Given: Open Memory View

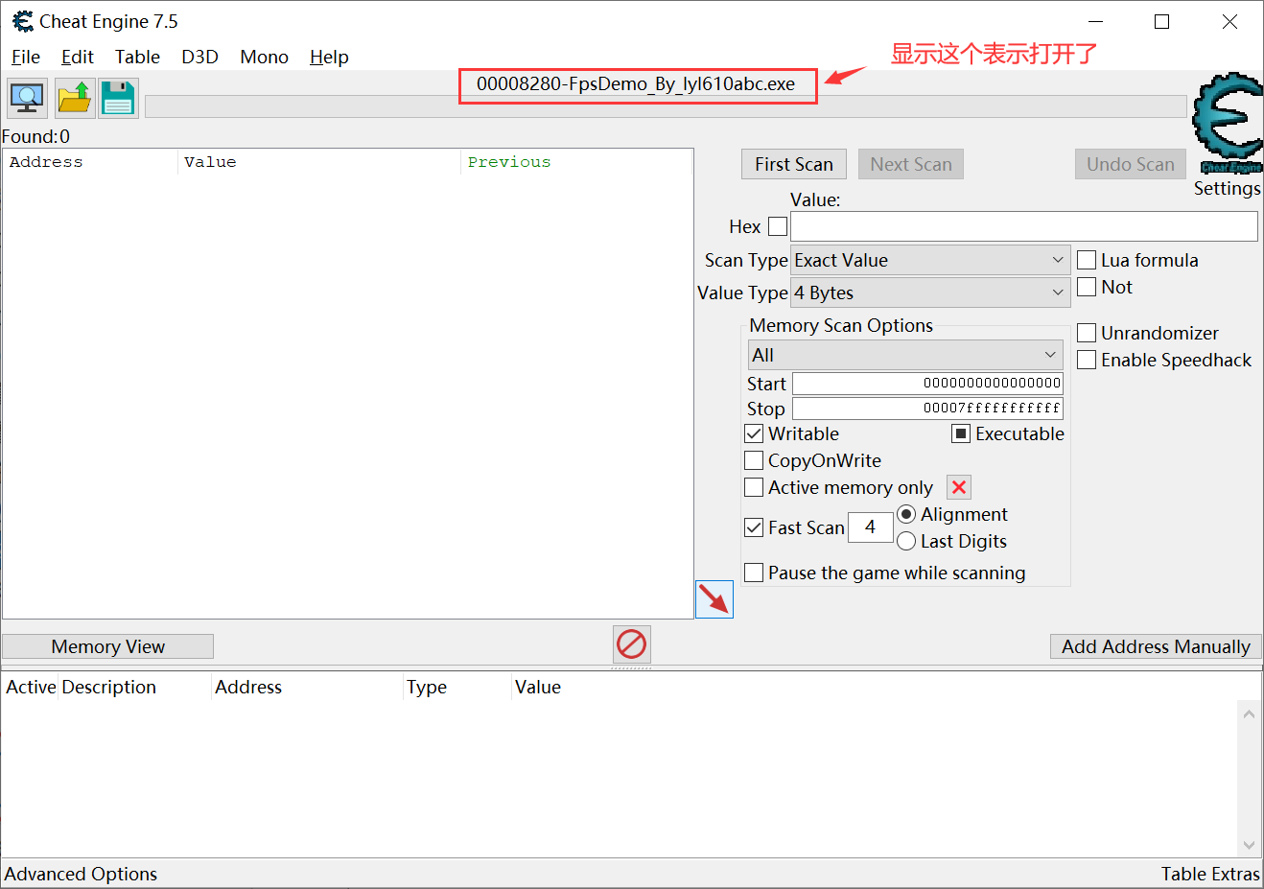Looking at the screenshot, I should pos(107,646).
